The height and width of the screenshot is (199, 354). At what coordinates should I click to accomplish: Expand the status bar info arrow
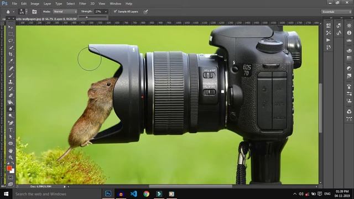click(65, 187)
